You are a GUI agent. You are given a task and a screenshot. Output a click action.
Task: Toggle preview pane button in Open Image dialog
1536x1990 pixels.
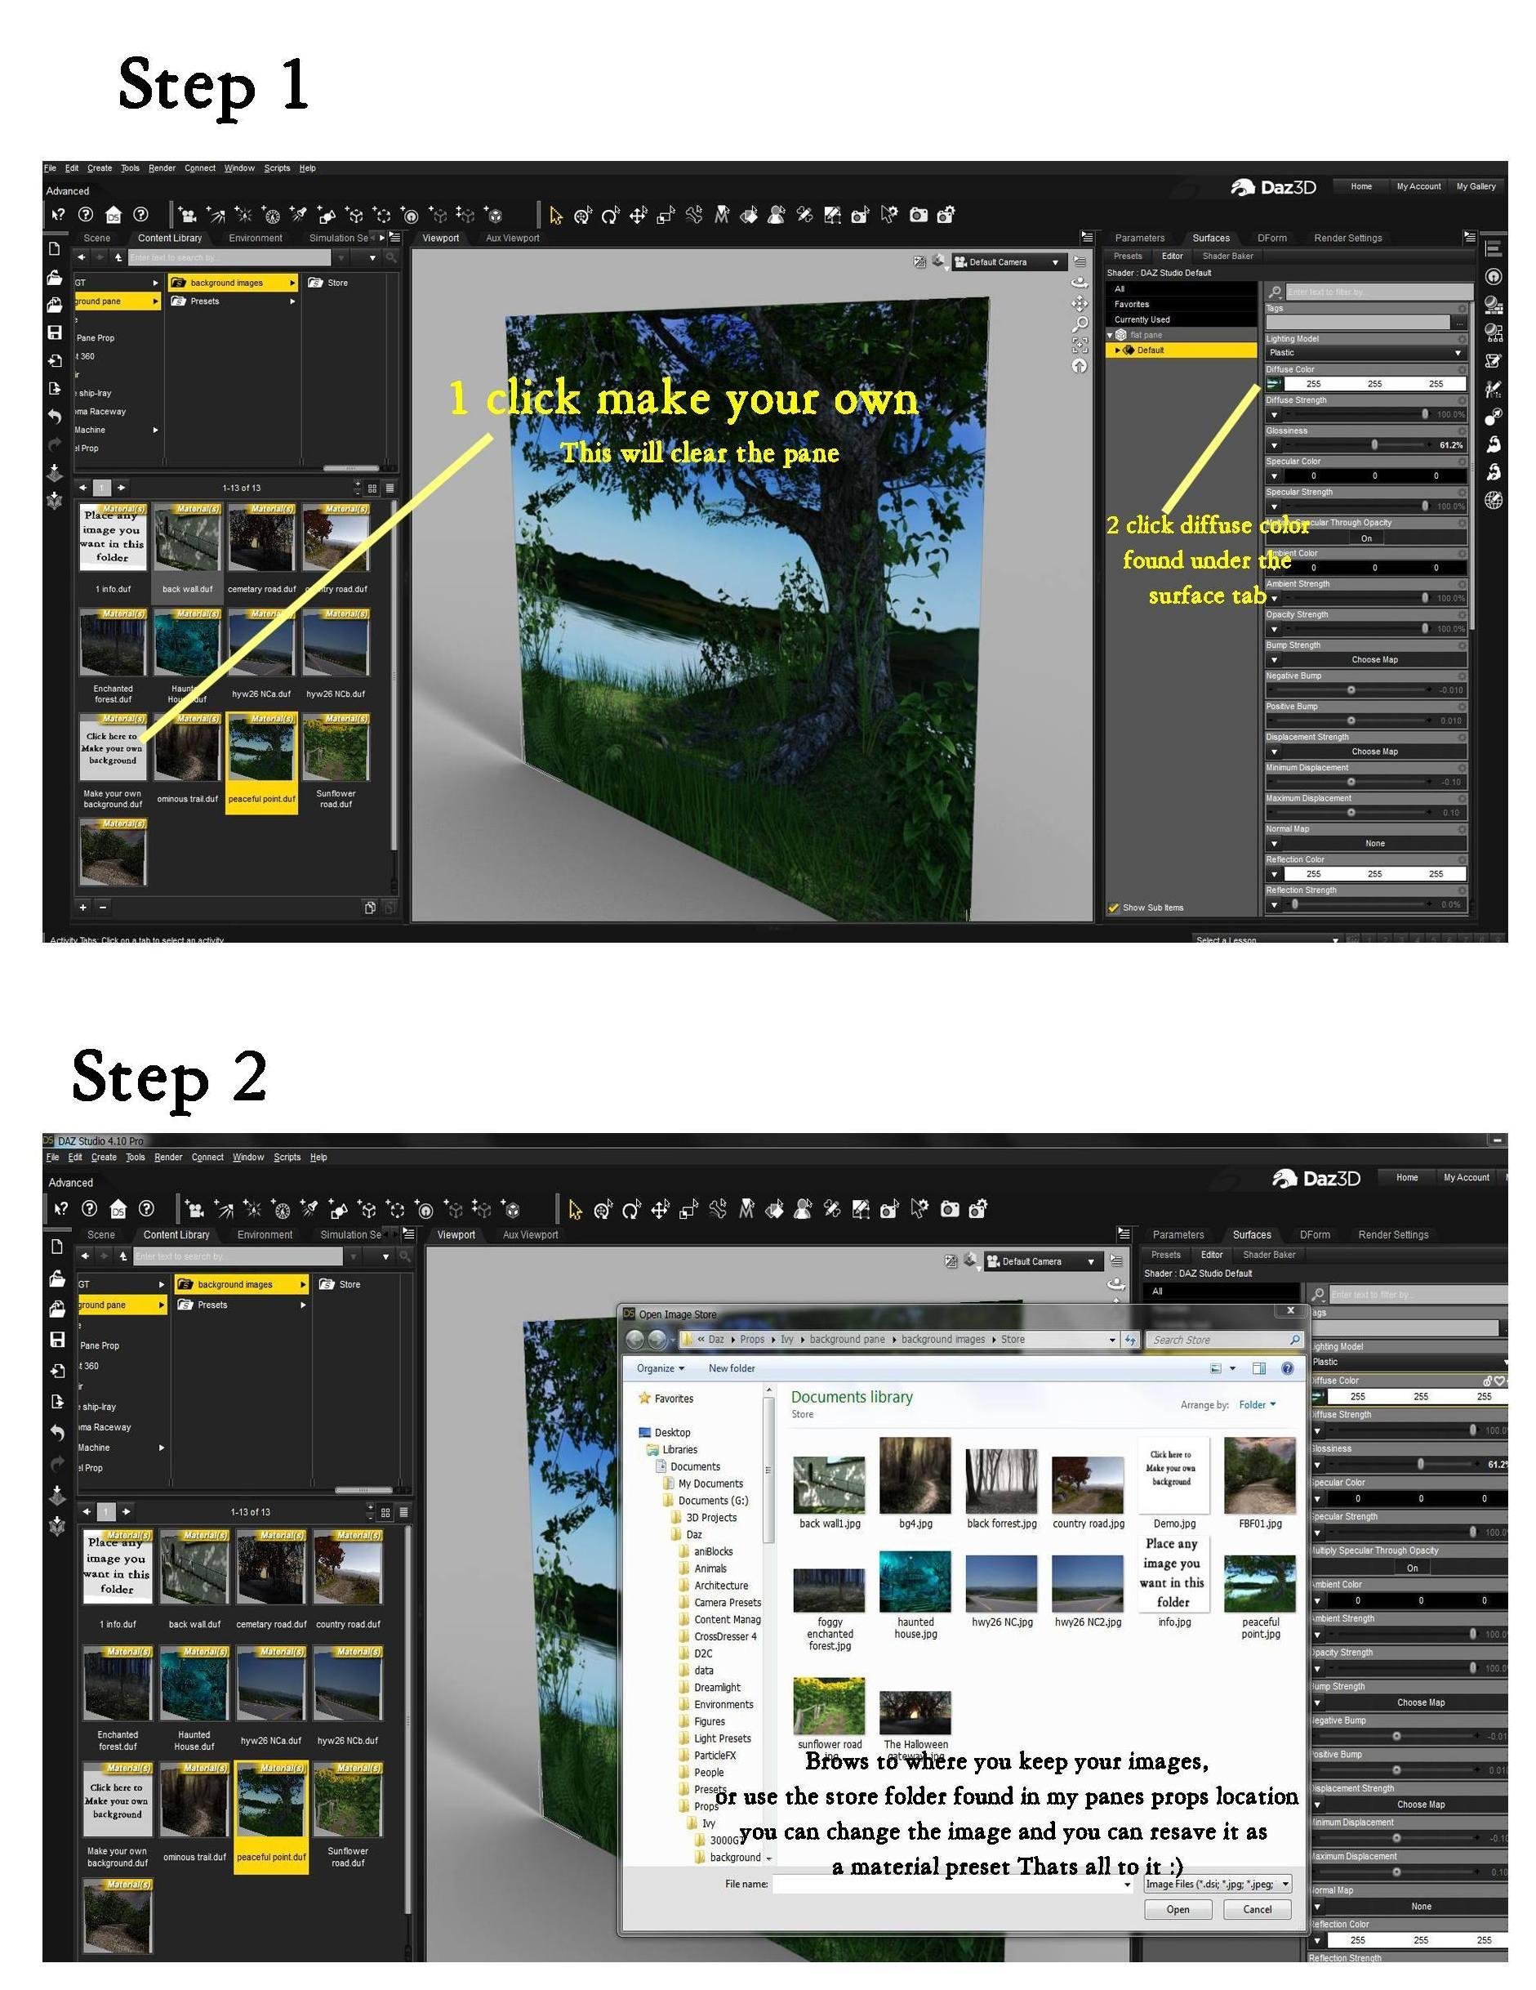pyautogui.click(x=1259, y=1368)
